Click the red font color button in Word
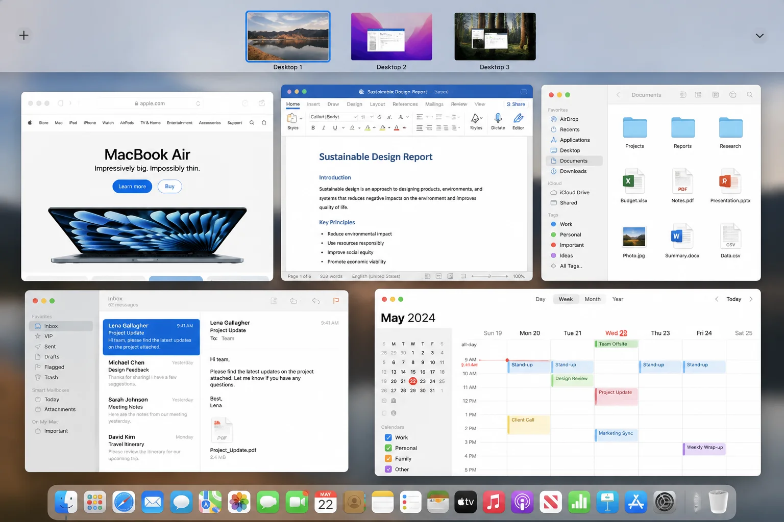Viewport: 784px width, 522px height. coord(397,128)
